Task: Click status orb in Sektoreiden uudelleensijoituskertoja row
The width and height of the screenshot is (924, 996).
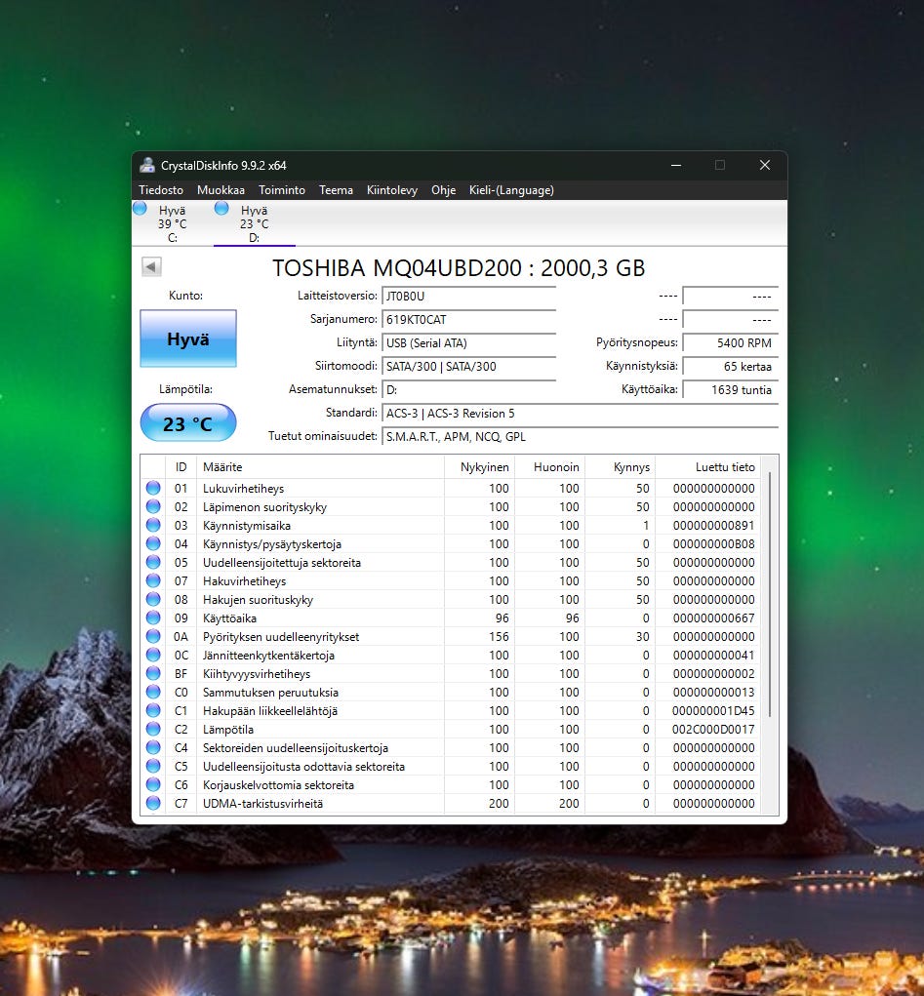Action: click(153, 747)
